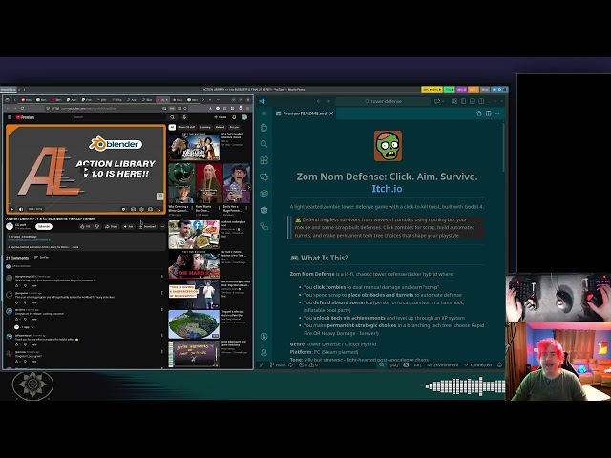Open the Explorer view in VS Code

point(263,127)
